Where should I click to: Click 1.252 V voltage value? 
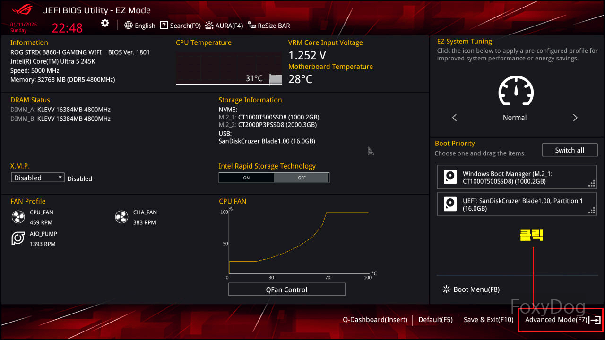coord(307,55)
